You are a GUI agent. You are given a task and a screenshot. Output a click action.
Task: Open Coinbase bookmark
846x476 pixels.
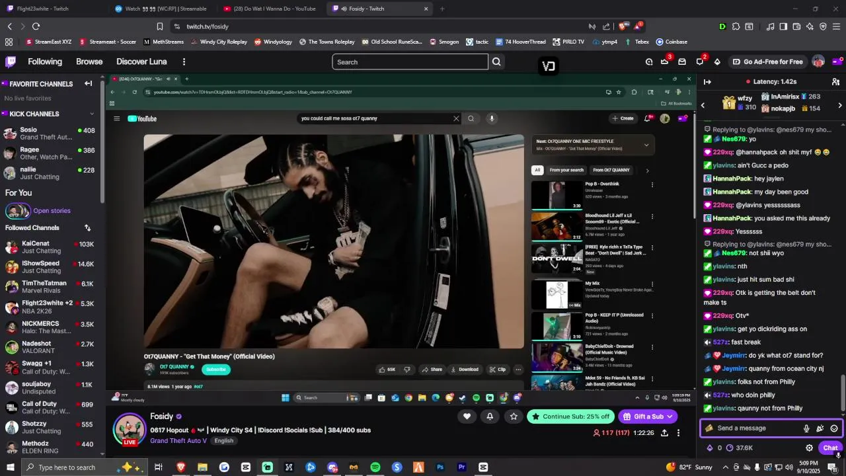coord(672,42)
